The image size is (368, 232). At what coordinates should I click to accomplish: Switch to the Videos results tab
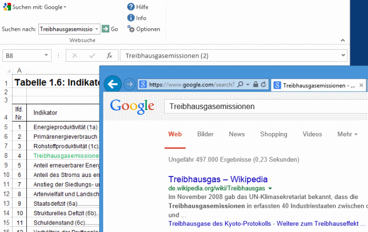coord(312,134)
